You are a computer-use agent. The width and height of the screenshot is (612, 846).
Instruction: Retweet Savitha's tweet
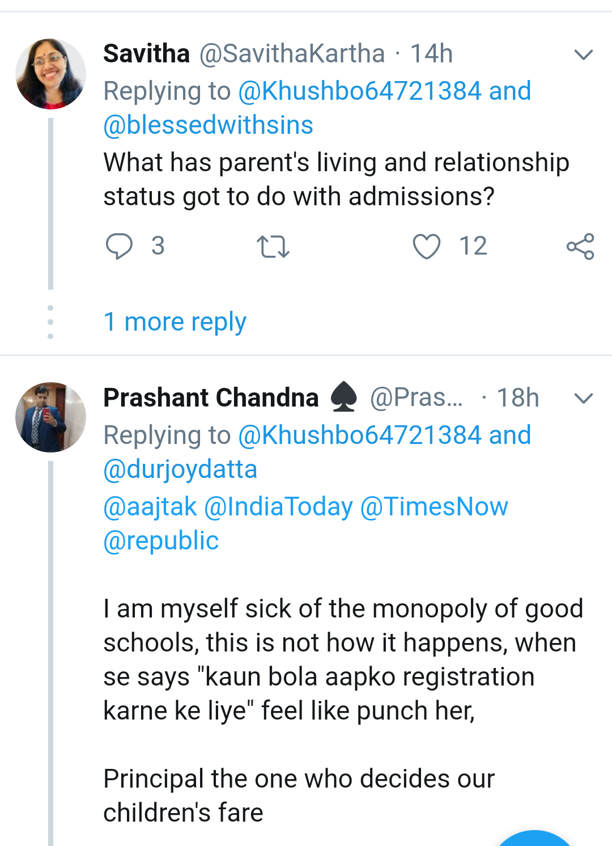[273, 247]
